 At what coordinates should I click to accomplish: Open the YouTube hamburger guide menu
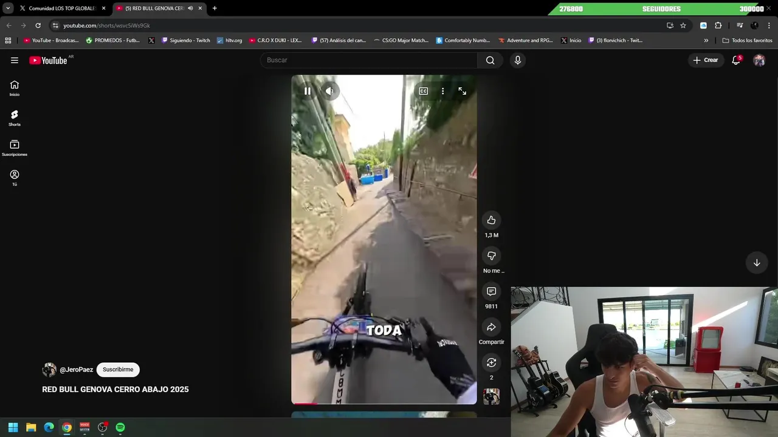15,60
